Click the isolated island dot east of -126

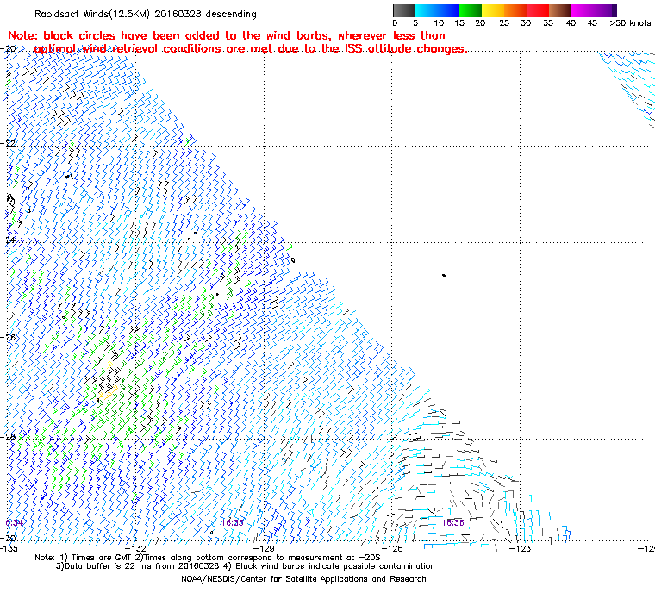pyautogui.click(x=444, y=276)
